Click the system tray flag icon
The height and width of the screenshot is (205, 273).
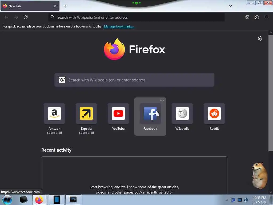pyautogui.click(x=233, y=200)
